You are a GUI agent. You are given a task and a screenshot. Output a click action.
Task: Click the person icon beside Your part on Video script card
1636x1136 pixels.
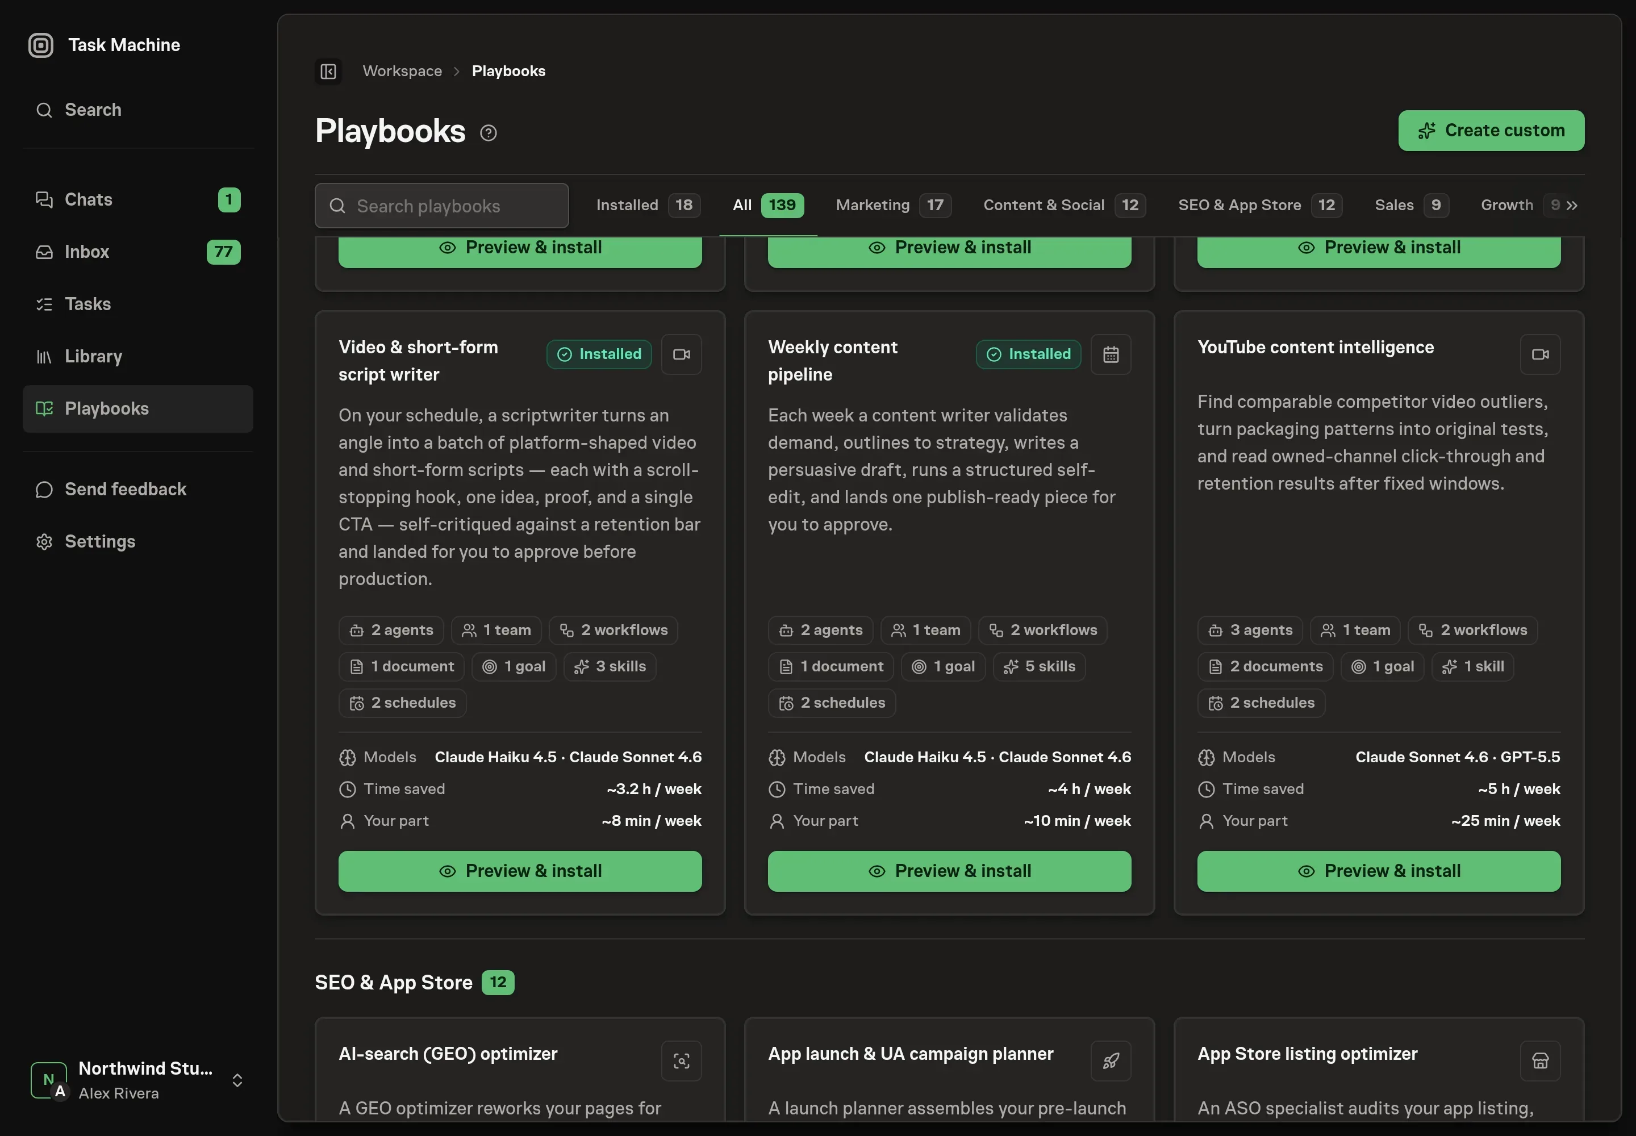[348, 821]
